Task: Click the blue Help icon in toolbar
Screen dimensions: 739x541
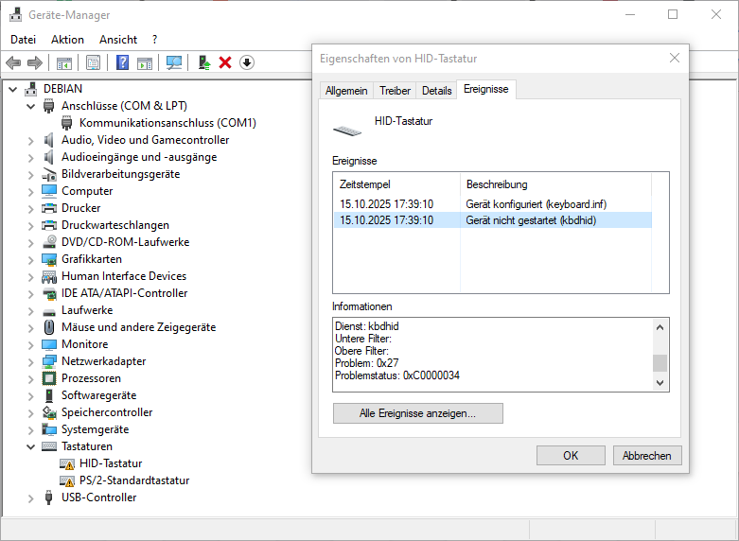Action: coord(122,62)
